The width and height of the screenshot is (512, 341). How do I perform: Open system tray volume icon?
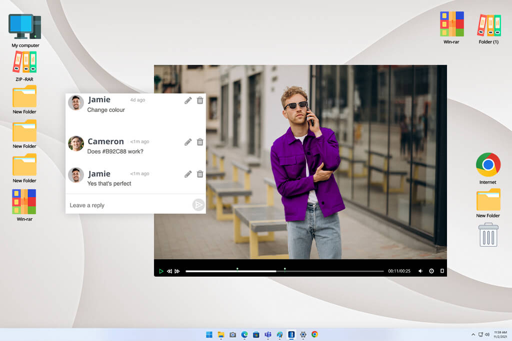pyautogui.click(x=487, y=335)
